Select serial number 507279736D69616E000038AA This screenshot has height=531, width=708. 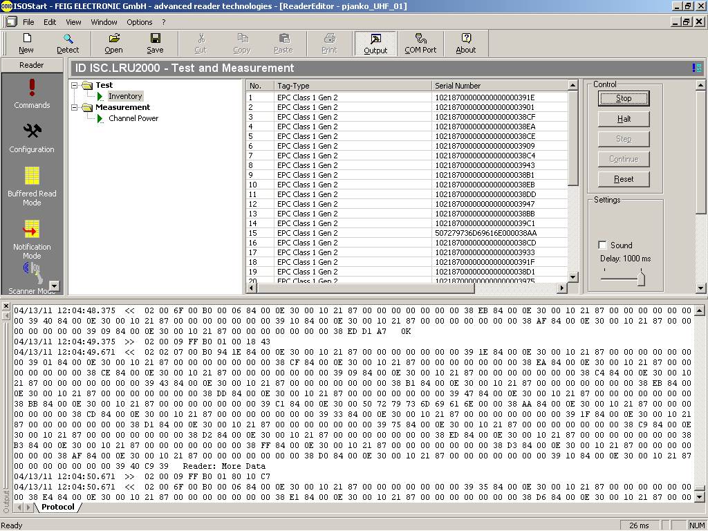click(x=486, y=233)
